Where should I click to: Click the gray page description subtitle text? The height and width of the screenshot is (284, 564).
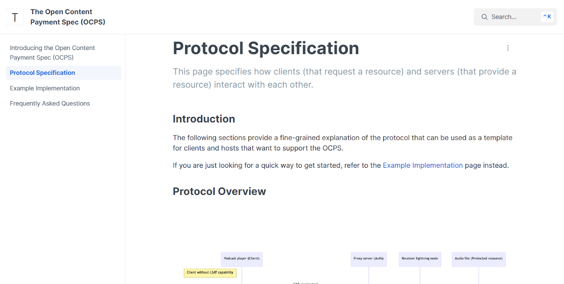(x=344, y=78)
